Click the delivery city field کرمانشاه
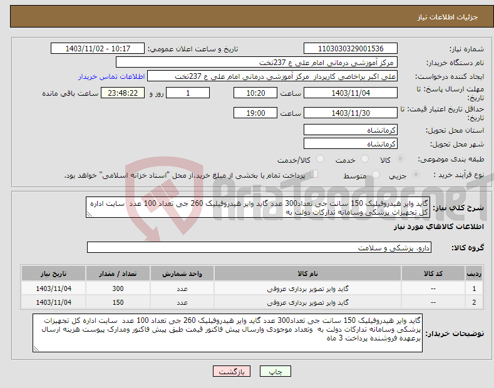494x388 pixels. coord(351,143)
